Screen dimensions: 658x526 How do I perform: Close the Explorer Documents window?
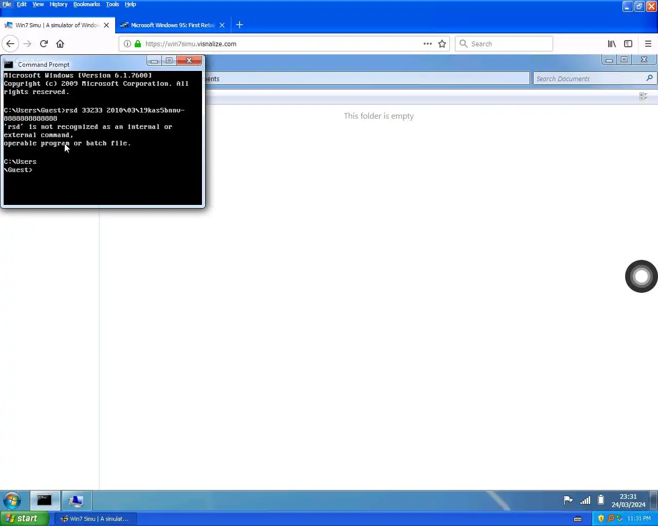tap(644, 60)
